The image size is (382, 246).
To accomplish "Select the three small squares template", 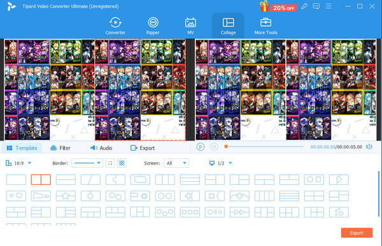I will pyautogui.click(x=190, y=212).
